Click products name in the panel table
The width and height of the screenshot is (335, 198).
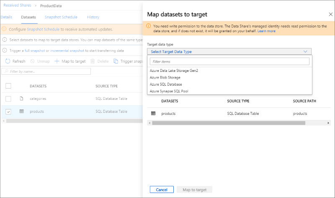(168, 114)
